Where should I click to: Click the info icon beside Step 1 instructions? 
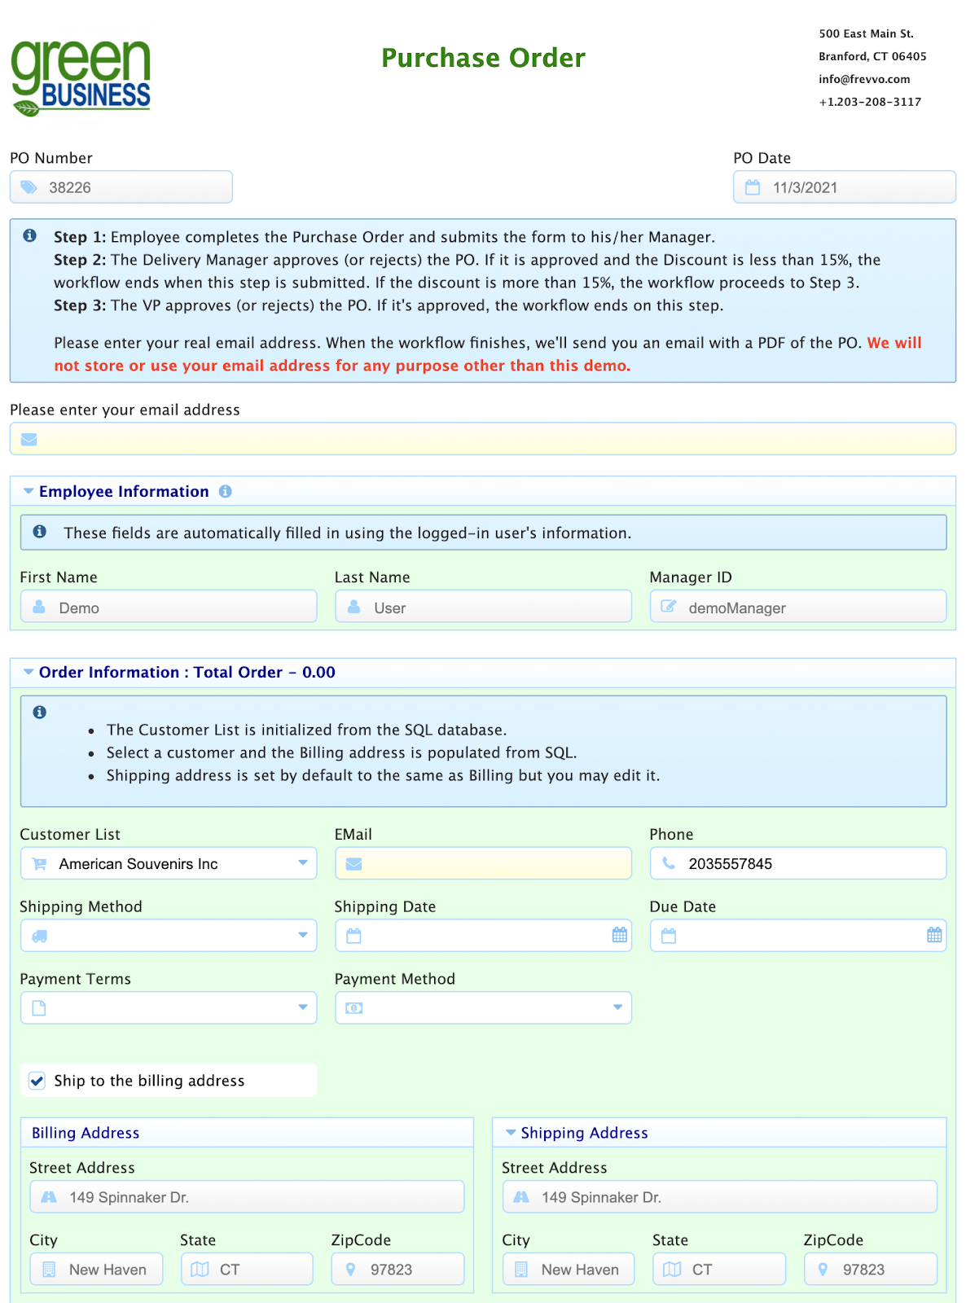coord(30,235)
